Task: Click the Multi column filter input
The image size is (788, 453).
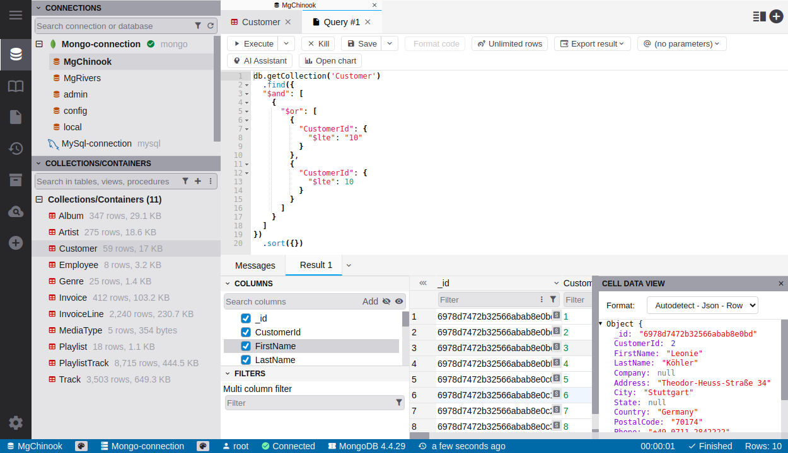Action: tap(309, 403)
